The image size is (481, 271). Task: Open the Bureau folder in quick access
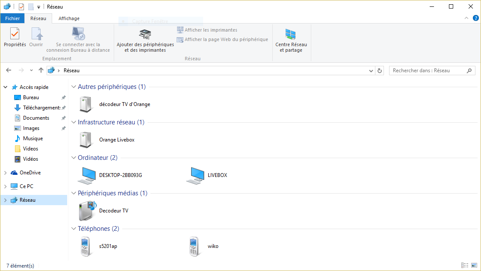pyautogui.click(x=31, y=97)
